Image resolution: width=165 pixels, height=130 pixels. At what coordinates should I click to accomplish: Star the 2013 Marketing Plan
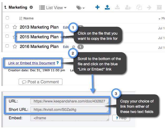point(15,27)
